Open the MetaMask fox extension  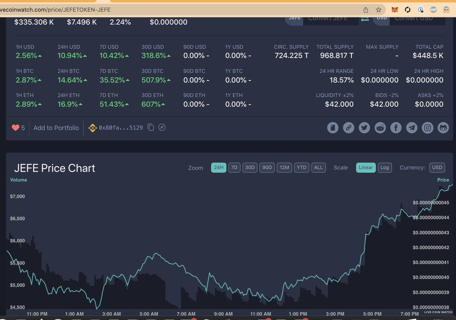pos(396,10)
